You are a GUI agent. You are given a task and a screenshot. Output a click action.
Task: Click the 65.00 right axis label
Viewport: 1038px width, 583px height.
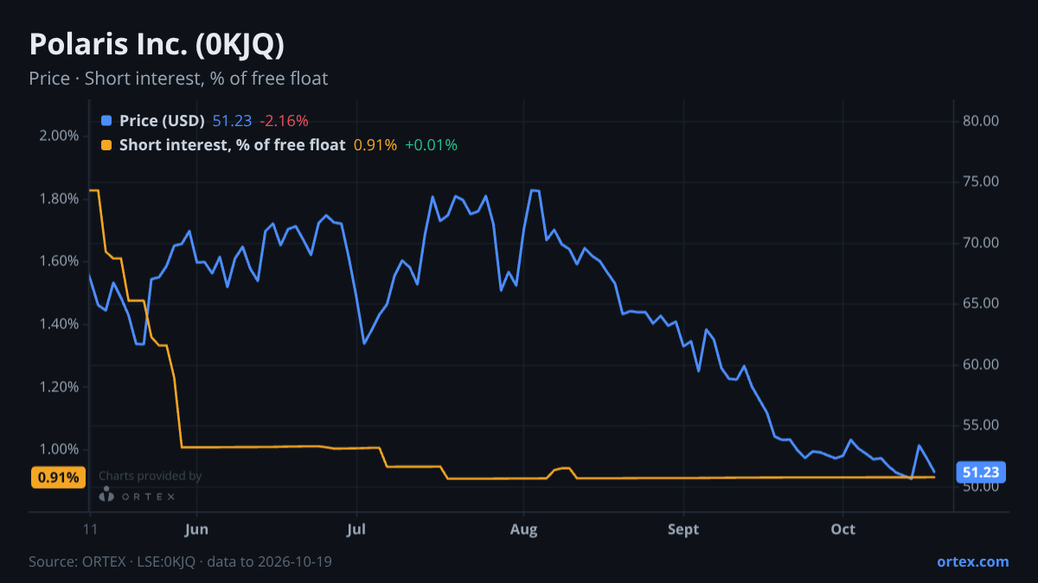981,303
